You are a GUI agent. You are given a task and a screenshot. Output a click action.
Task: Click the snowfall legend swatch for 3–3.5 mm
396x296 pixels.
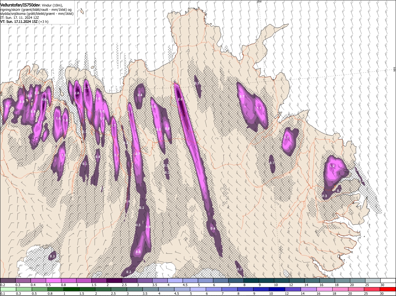point(144,280)
